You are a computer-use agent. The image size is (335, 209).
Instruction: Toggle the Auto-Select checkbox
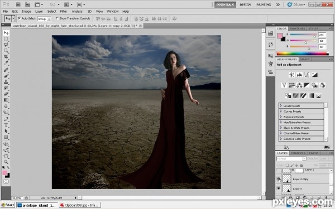pos(19,18)
